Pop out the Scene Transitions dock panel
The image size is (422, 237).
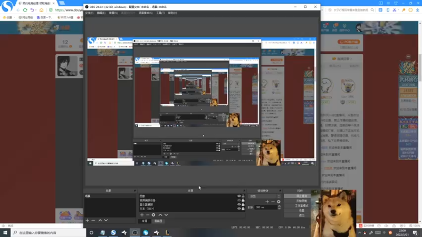[280, 191]
